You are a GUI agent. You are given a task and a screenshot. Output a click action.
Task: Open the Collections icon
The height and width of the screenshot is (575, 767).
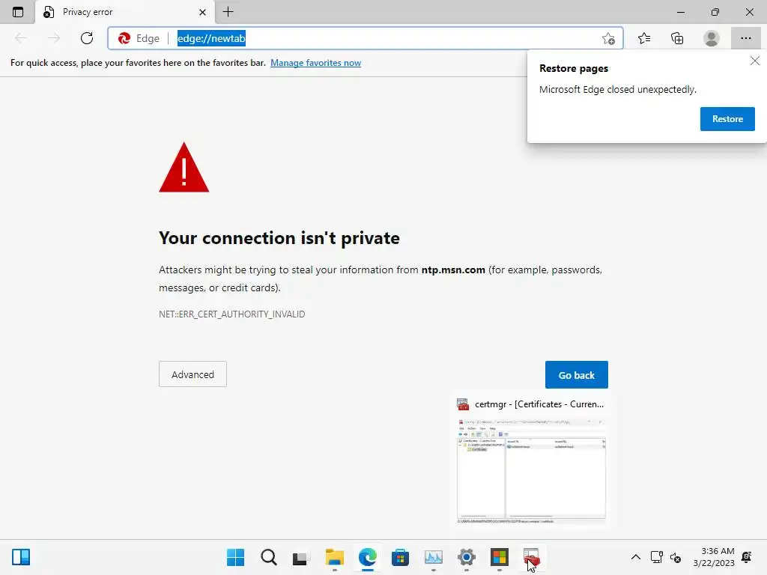tap(677, 38)
